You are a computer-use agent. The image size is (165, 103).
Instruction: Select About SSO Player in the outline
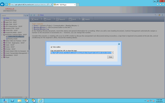[x=11, y=20]
